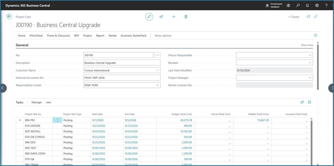
Task: Click the search magnifier icon
Action: [x=298, y=5]
